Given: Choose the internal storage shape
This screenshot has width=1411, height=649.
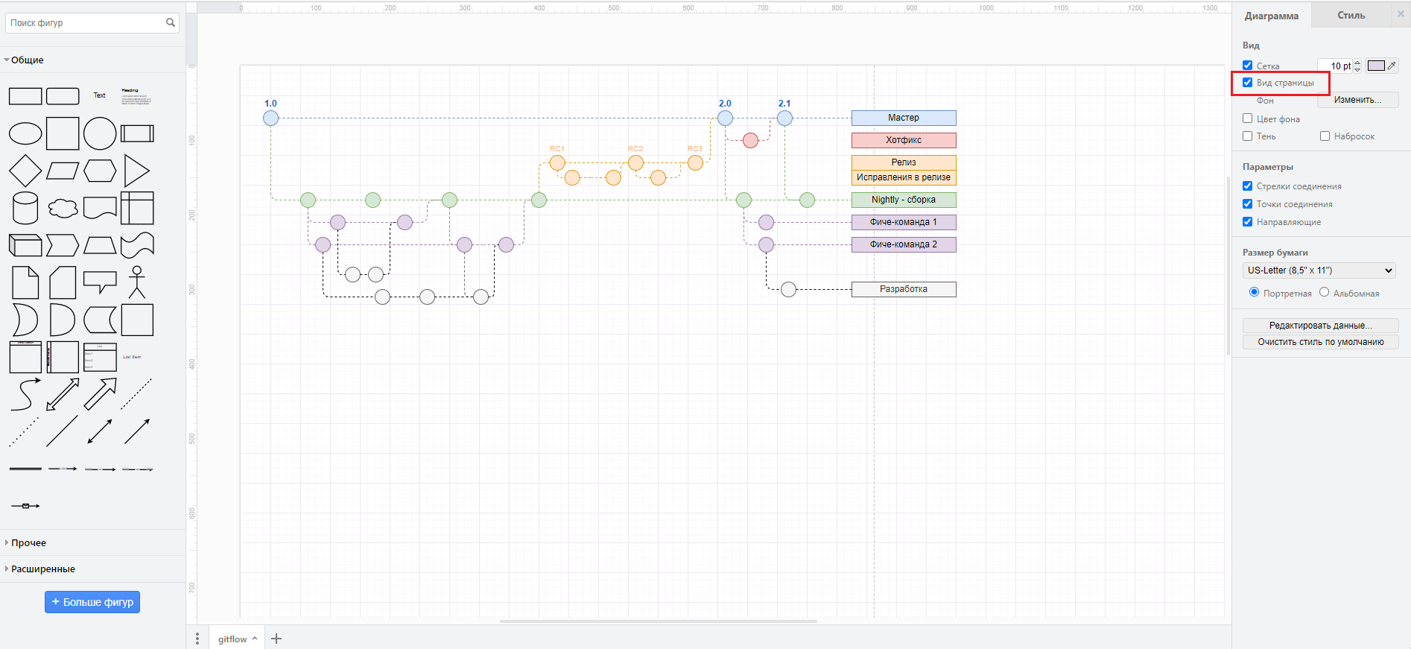Looking at the screenshot, I should tap(137, 208).
